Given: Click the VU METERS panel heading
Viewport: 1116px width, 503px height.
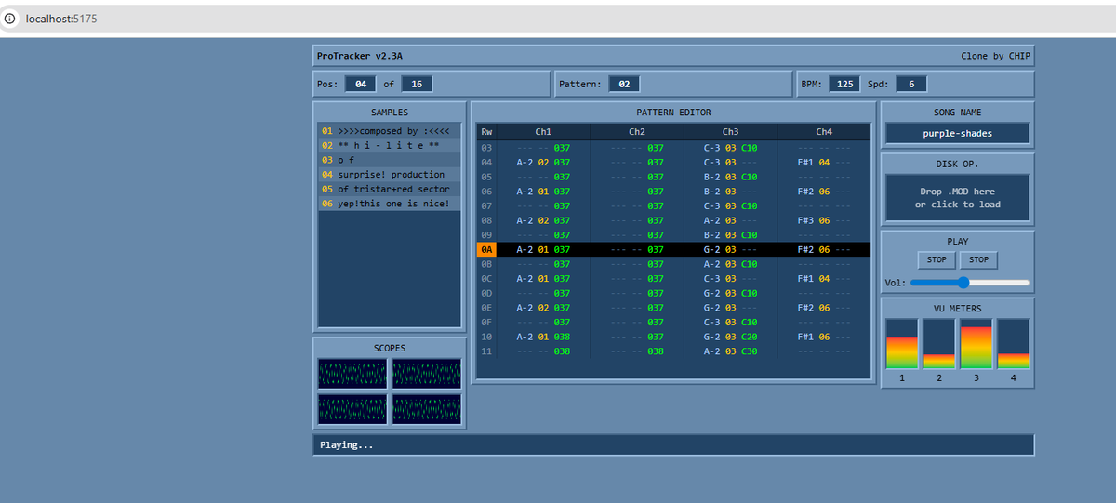Looking at the screenshot, I should tap(958, 309).
